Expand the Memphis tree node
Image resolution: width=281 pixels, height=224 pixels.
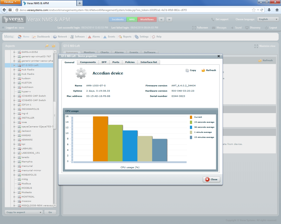14,162
